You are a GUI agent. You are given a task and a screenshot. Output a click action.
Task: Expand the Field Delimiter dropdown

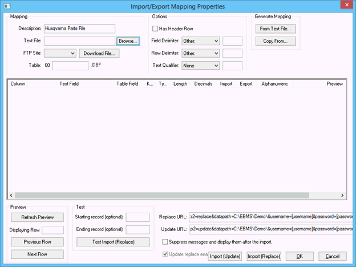200,41
